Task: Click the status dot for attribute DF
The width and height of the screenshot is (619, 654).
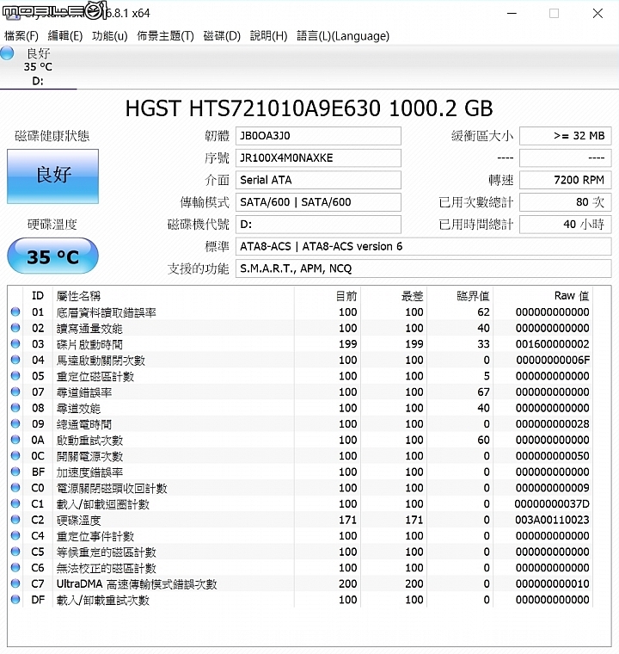Action: point(15,600)
